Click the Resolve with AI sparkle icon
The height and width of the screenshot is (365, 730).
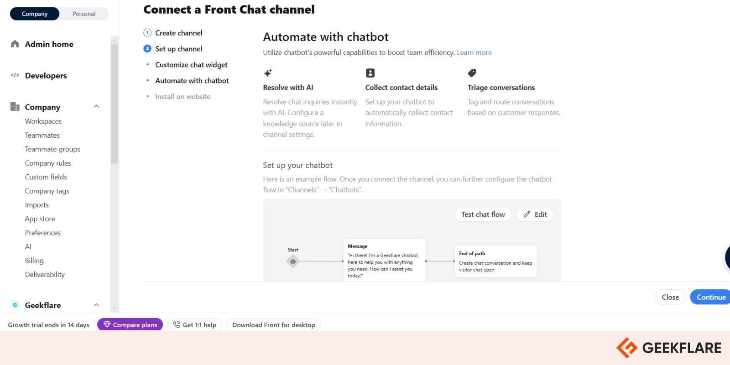[268, 73]
